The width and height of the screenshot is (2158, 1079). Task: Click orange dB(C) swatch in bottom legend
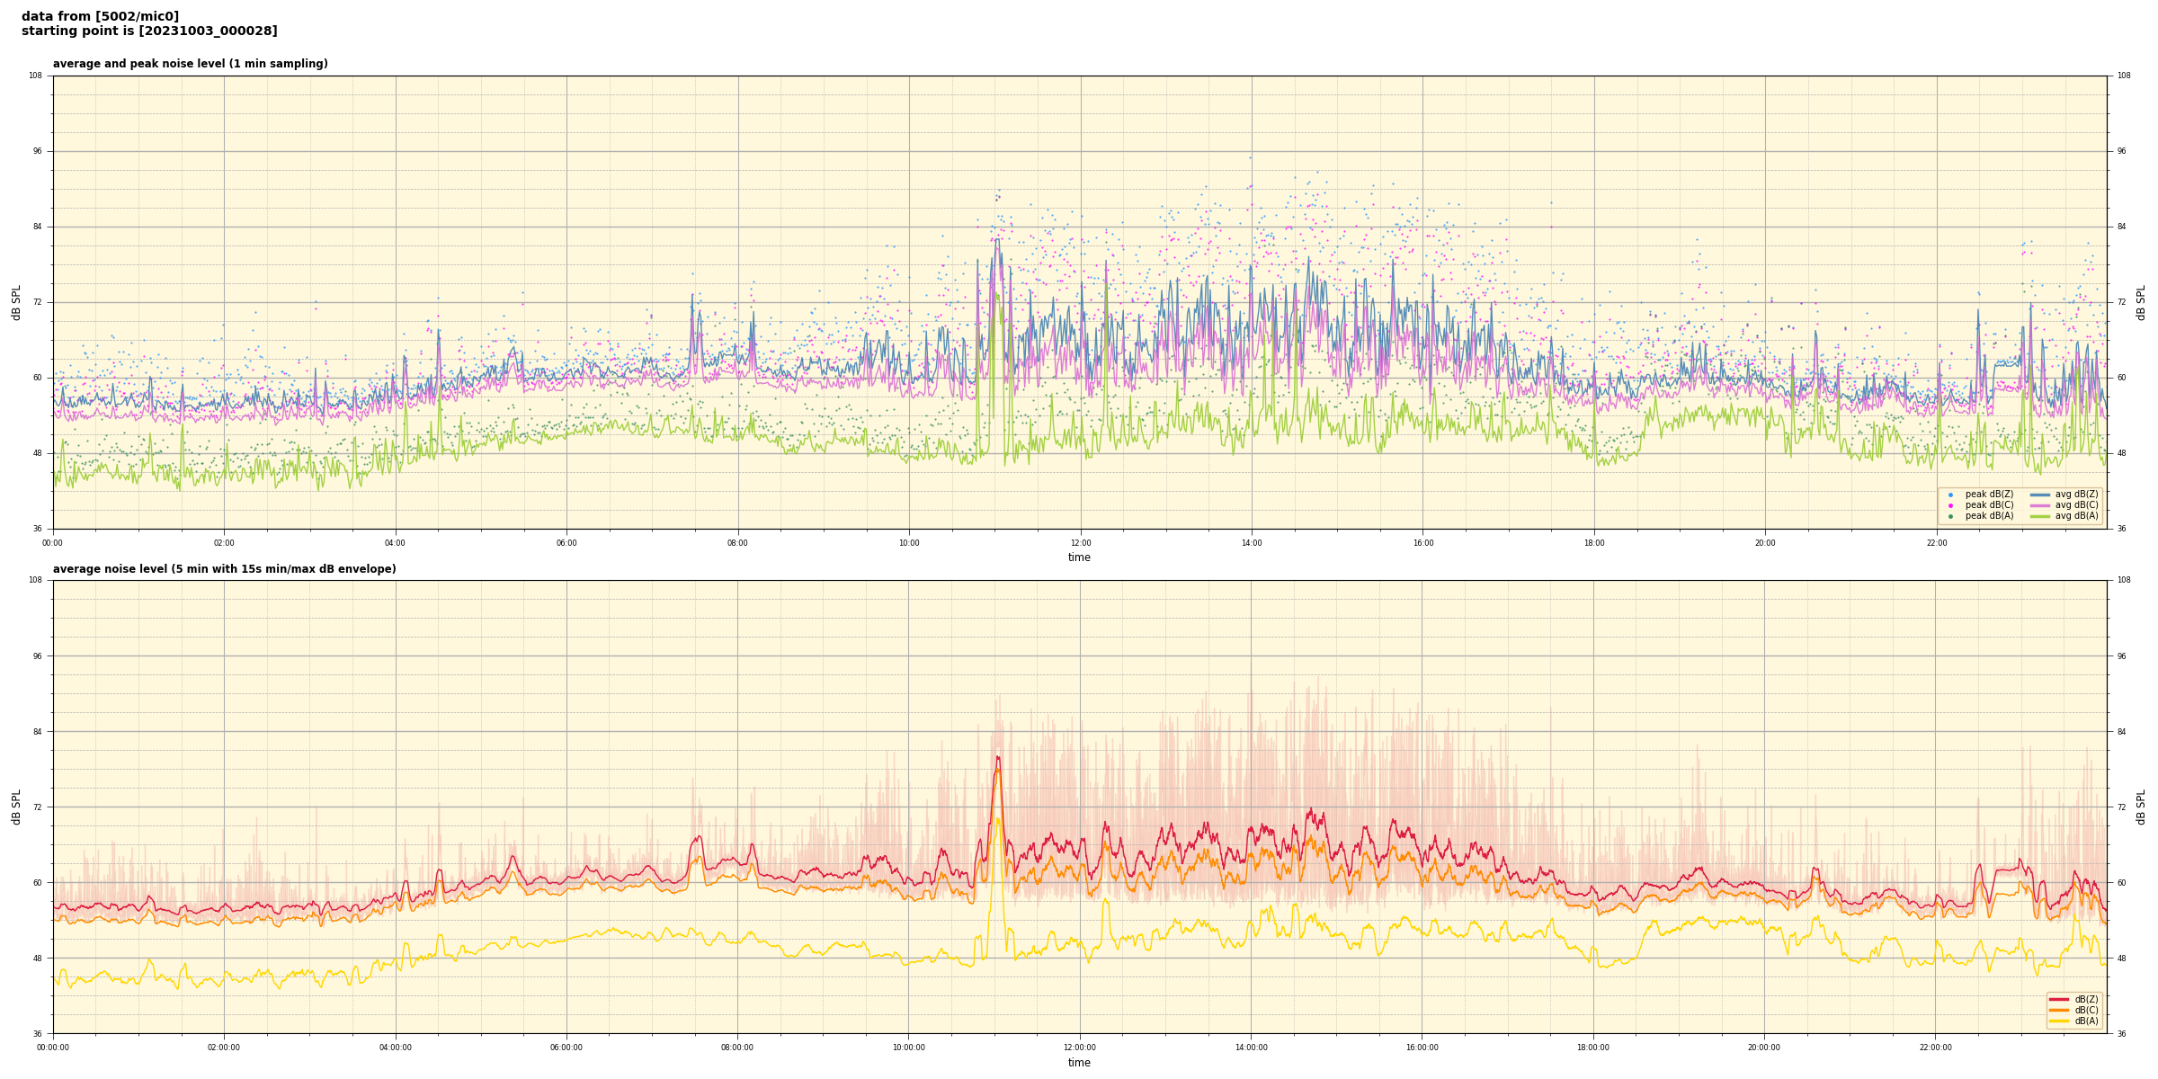[x=2059, y=1010]
